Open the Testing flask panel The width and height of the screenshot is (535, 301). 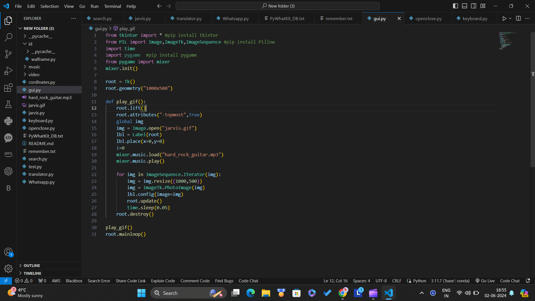click(x=8, y=104)
